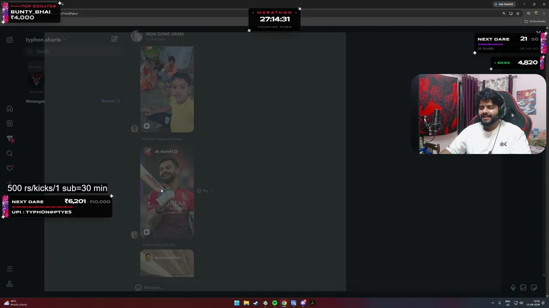
Task: Record a voice clip with microphone icon
Action: 513,288
